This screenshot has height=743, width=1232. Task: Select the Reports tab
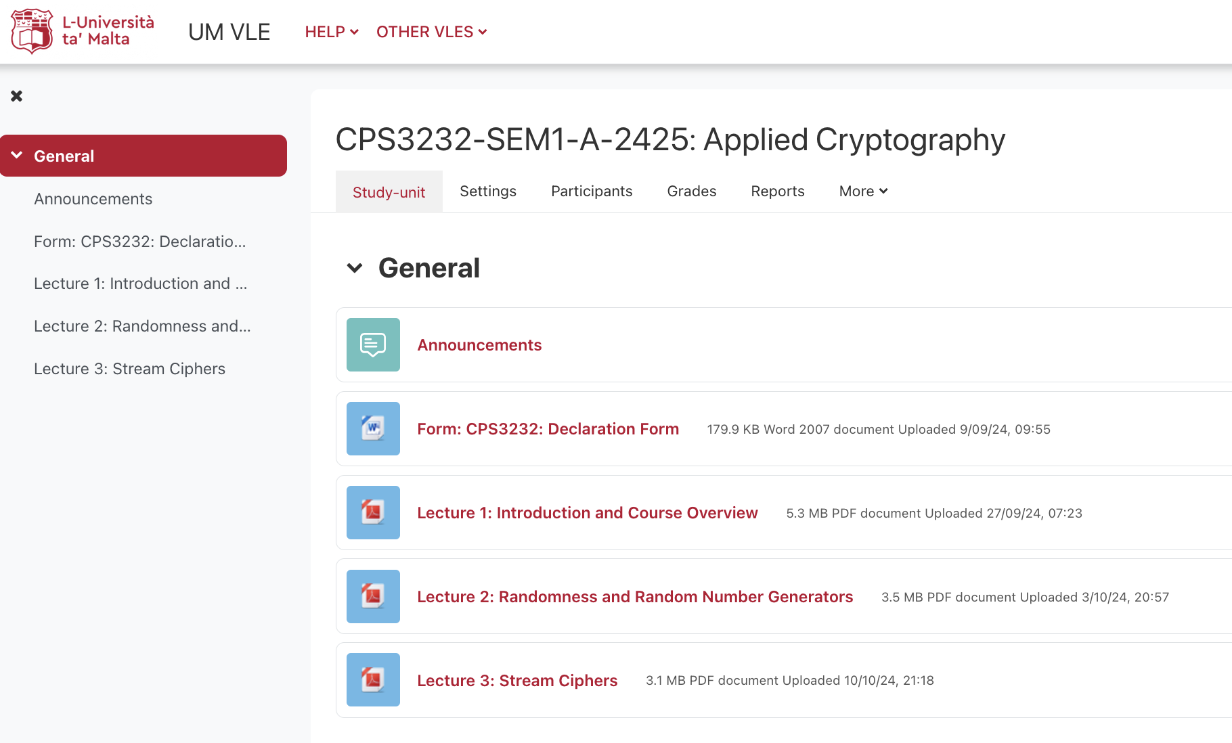coord(777,192)
